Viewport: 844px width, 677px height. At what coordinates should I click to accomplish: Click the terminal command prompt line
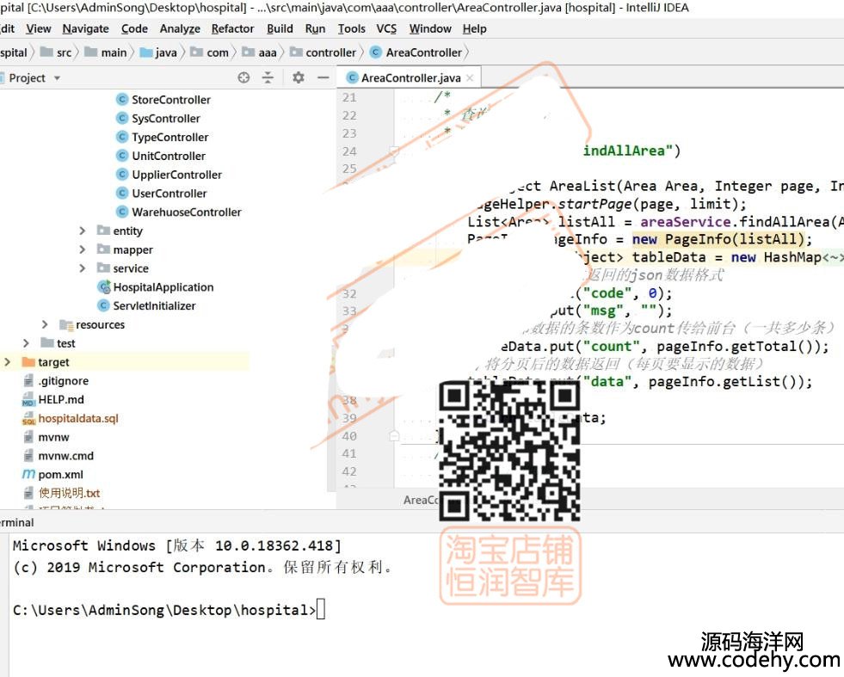tap(169, 610)
